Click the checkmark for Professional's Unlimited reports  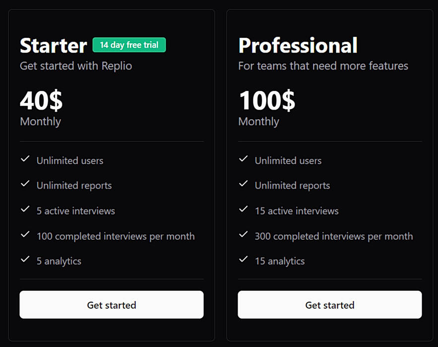[x=244, y=183]
